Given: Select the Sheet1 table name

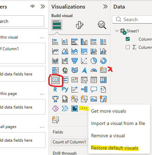Looking at the screenshot, I should [x=133, y=31].
